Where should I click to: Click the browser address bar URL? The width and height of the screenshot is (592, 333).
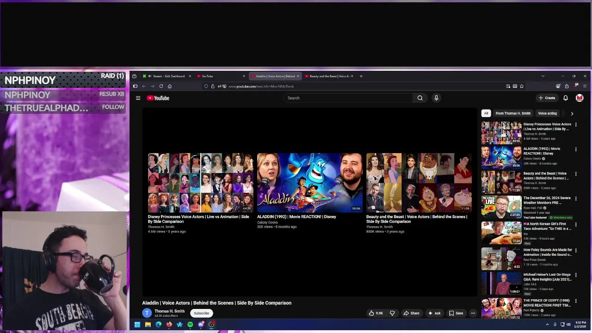pyautogui.click(x=261, y=86)
